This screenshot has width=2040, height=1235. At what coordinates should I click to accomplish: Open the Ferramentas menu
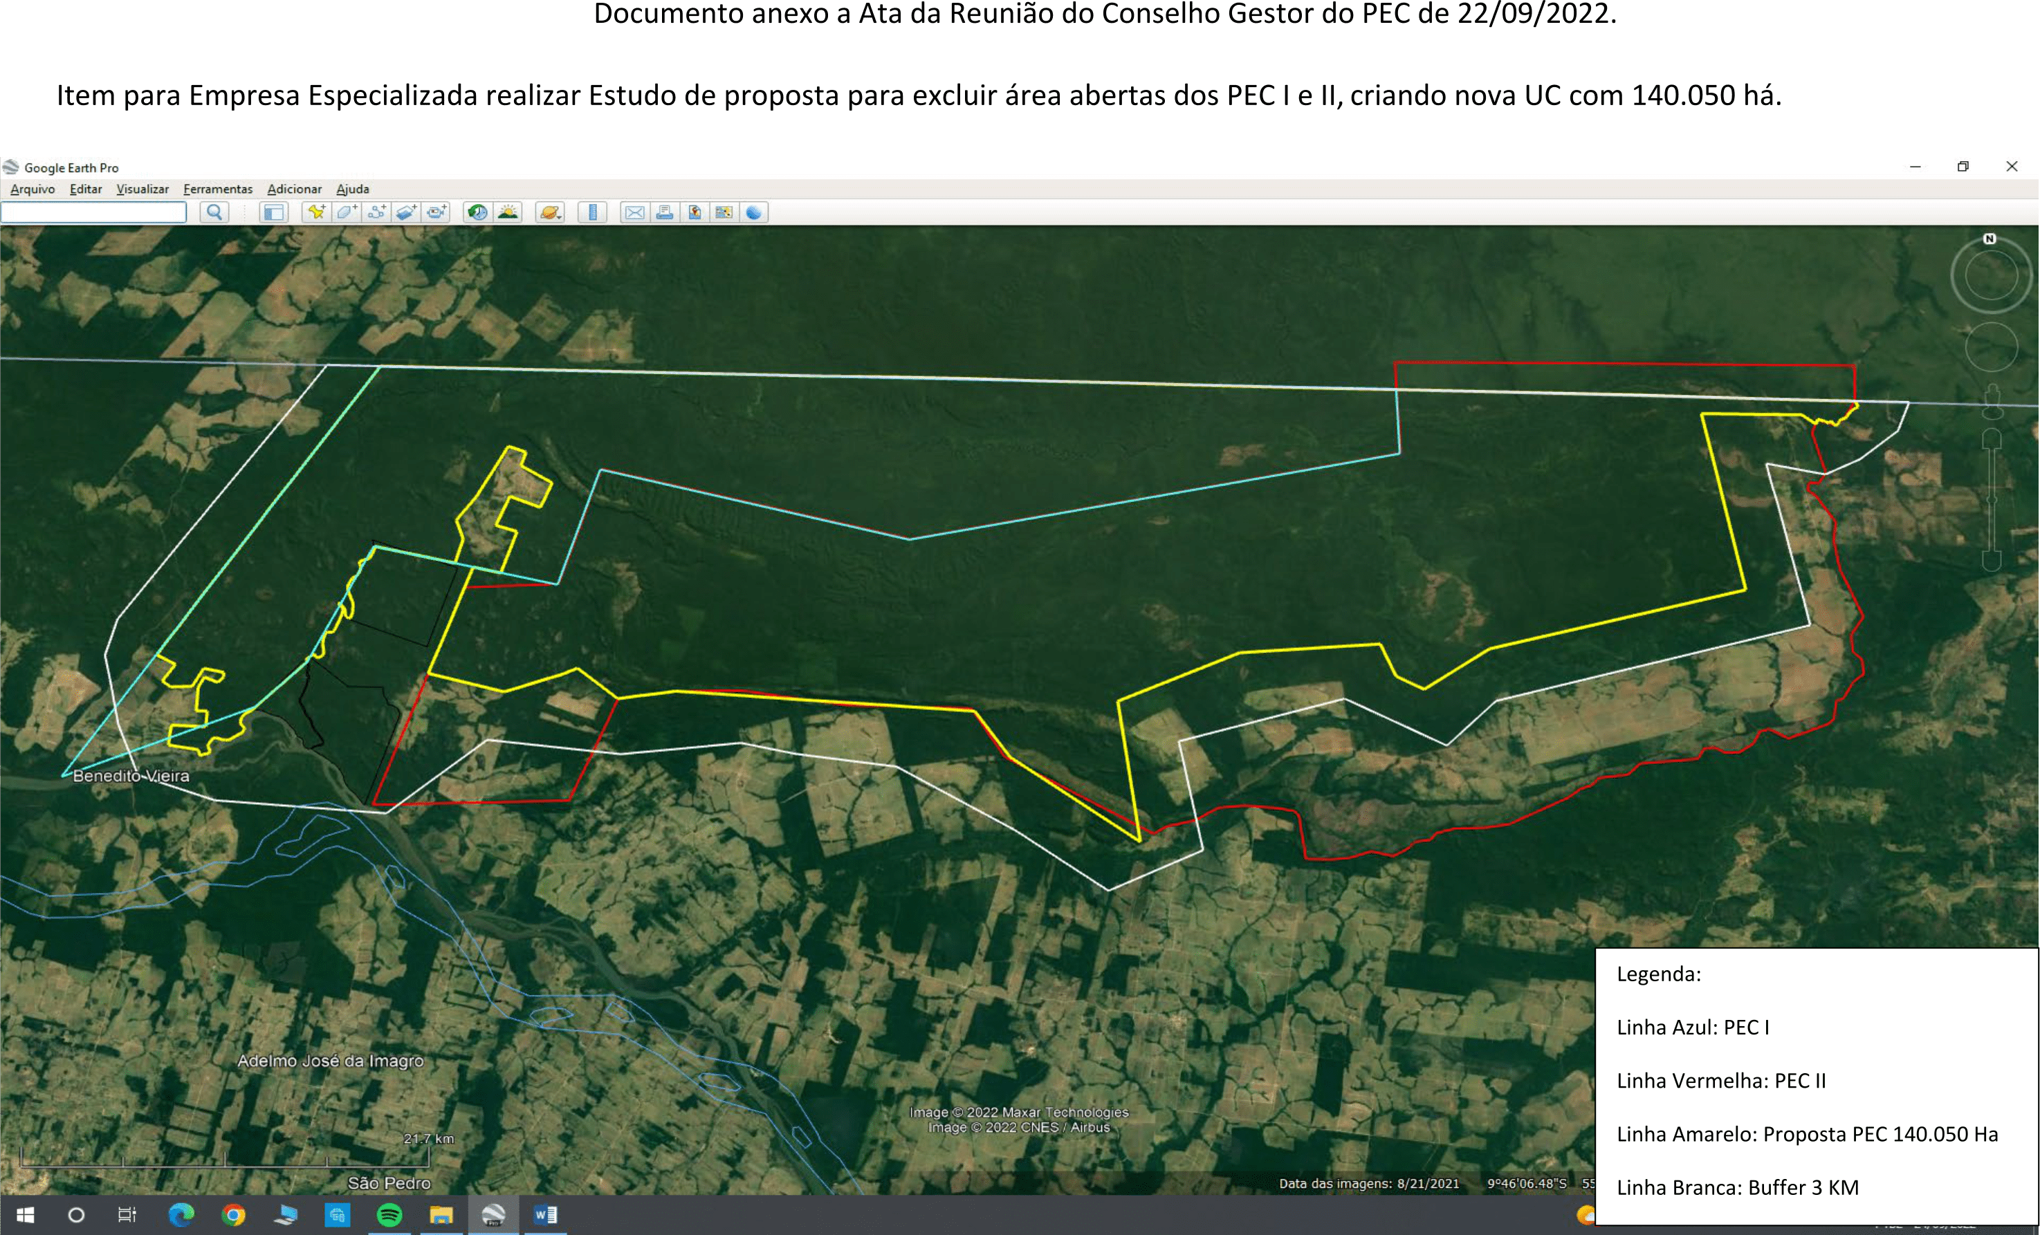tap(218, 189)
